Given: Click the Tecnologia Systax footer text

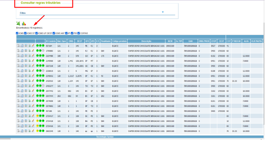Looking at the screenshot, I should [105, 137].
